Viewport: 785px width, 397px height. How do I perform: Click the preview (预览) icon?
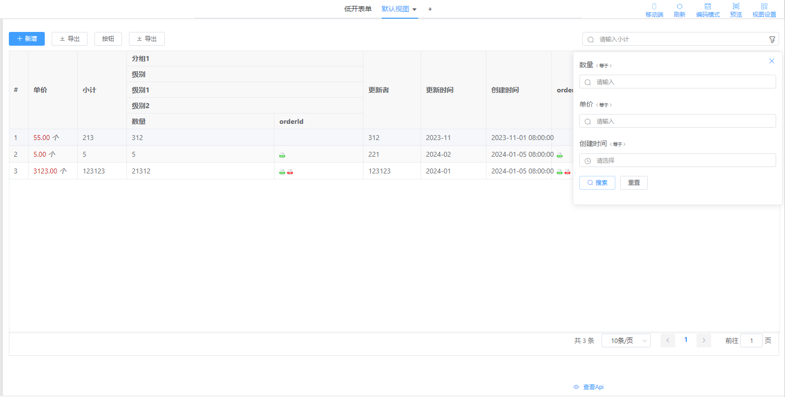coord(736,7)
